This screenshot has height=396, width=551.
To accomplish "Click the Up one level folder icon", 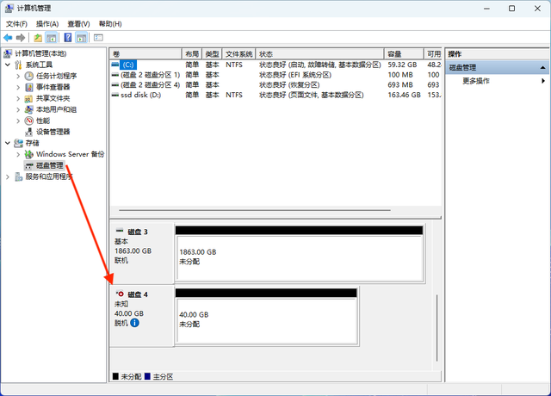I will [38, 38].
